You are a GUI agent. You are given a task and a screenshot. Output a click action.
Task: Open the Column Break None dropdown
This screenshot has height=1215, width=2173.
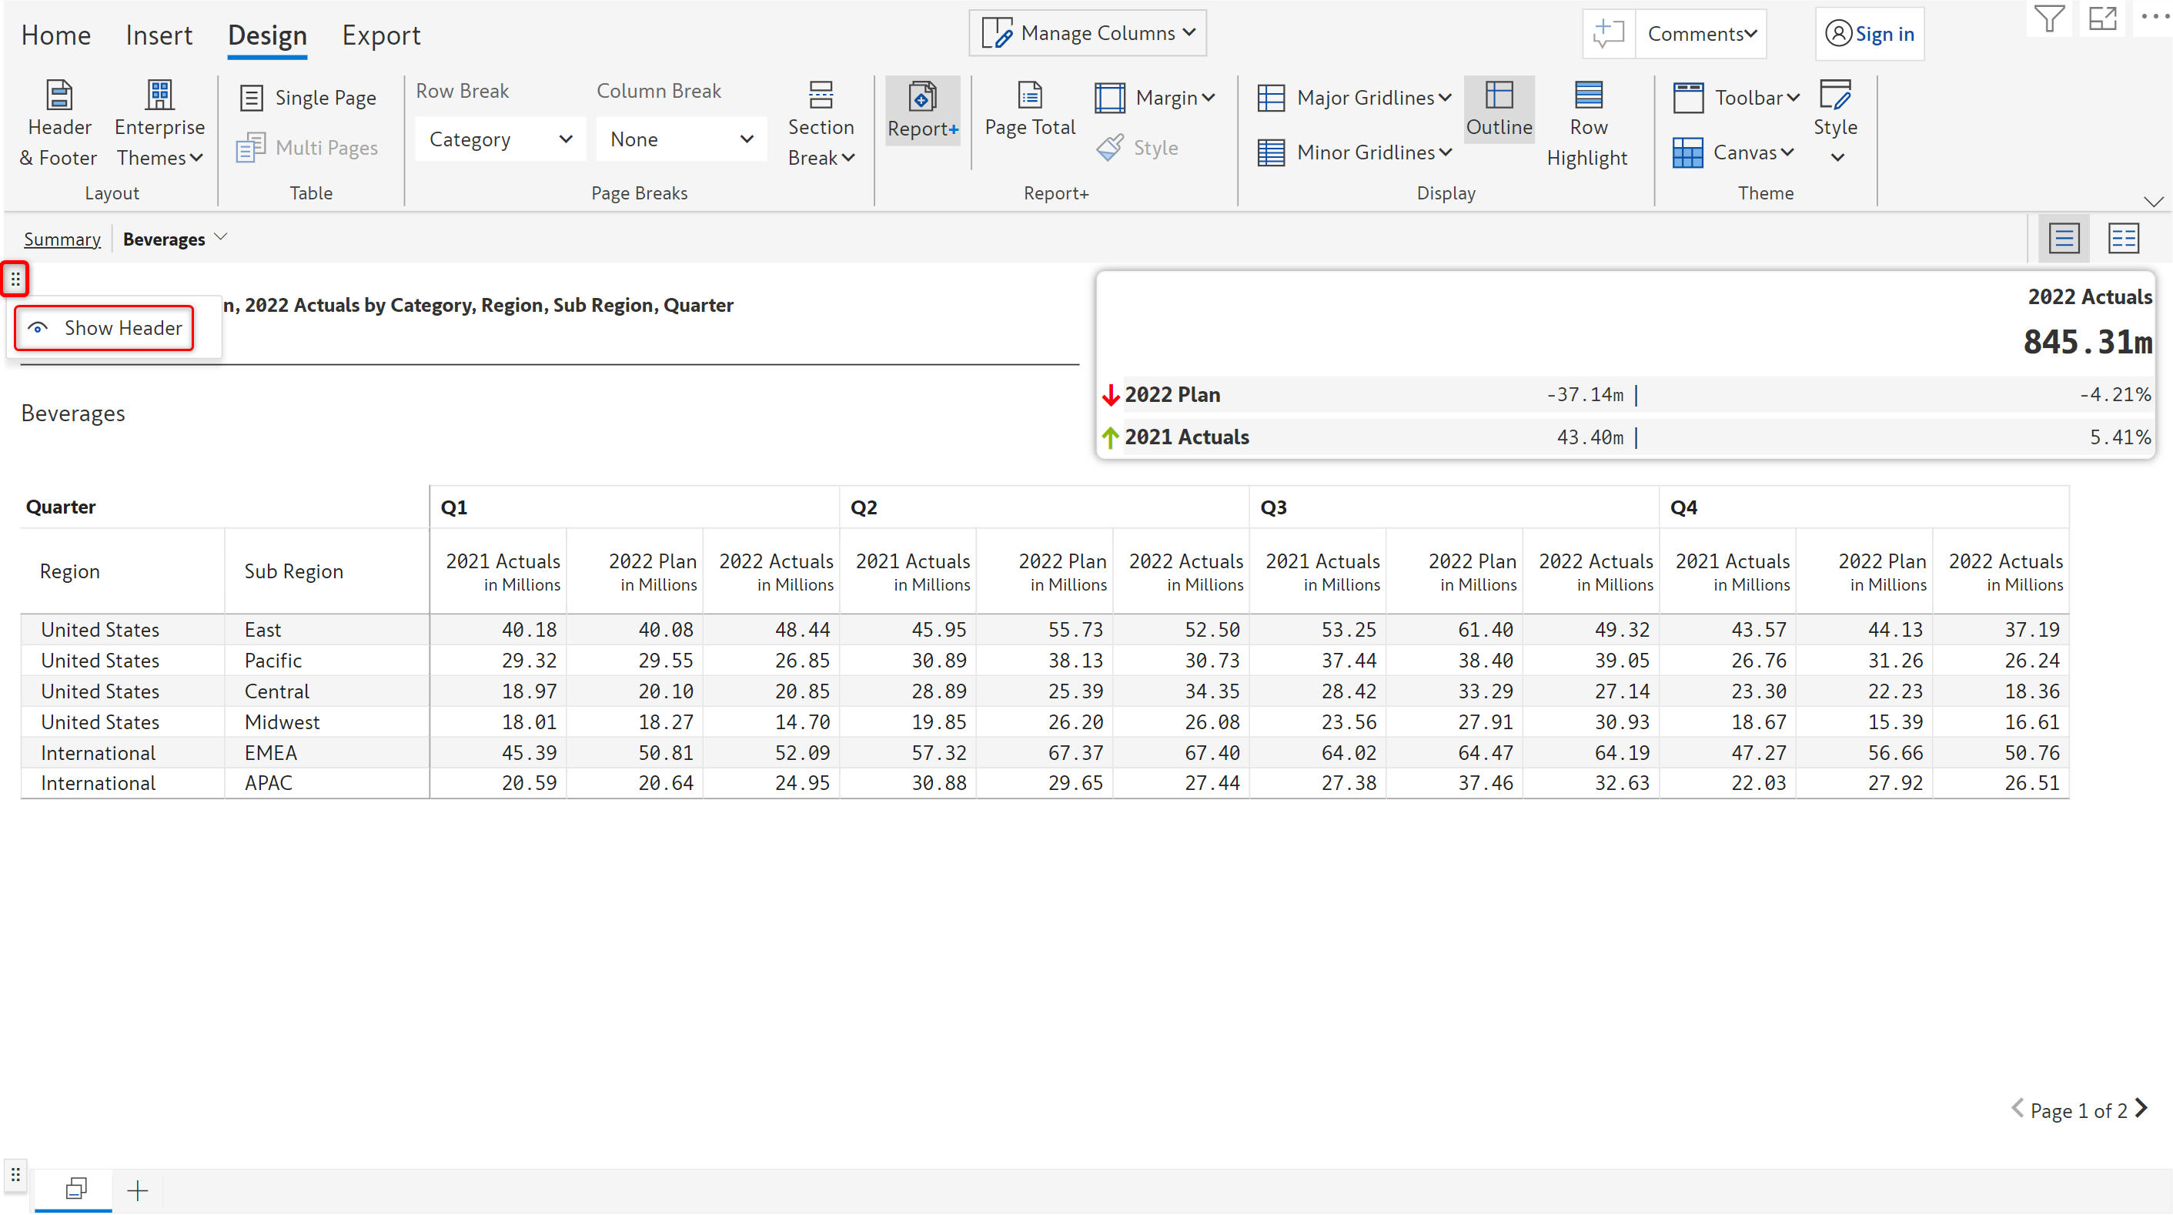pos(680,139)
